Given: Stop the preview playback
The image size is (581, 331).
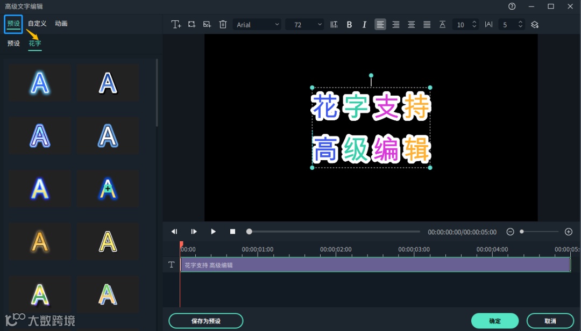Looking at the screenshot, I should pyautogui.click(x=233, y=232).
